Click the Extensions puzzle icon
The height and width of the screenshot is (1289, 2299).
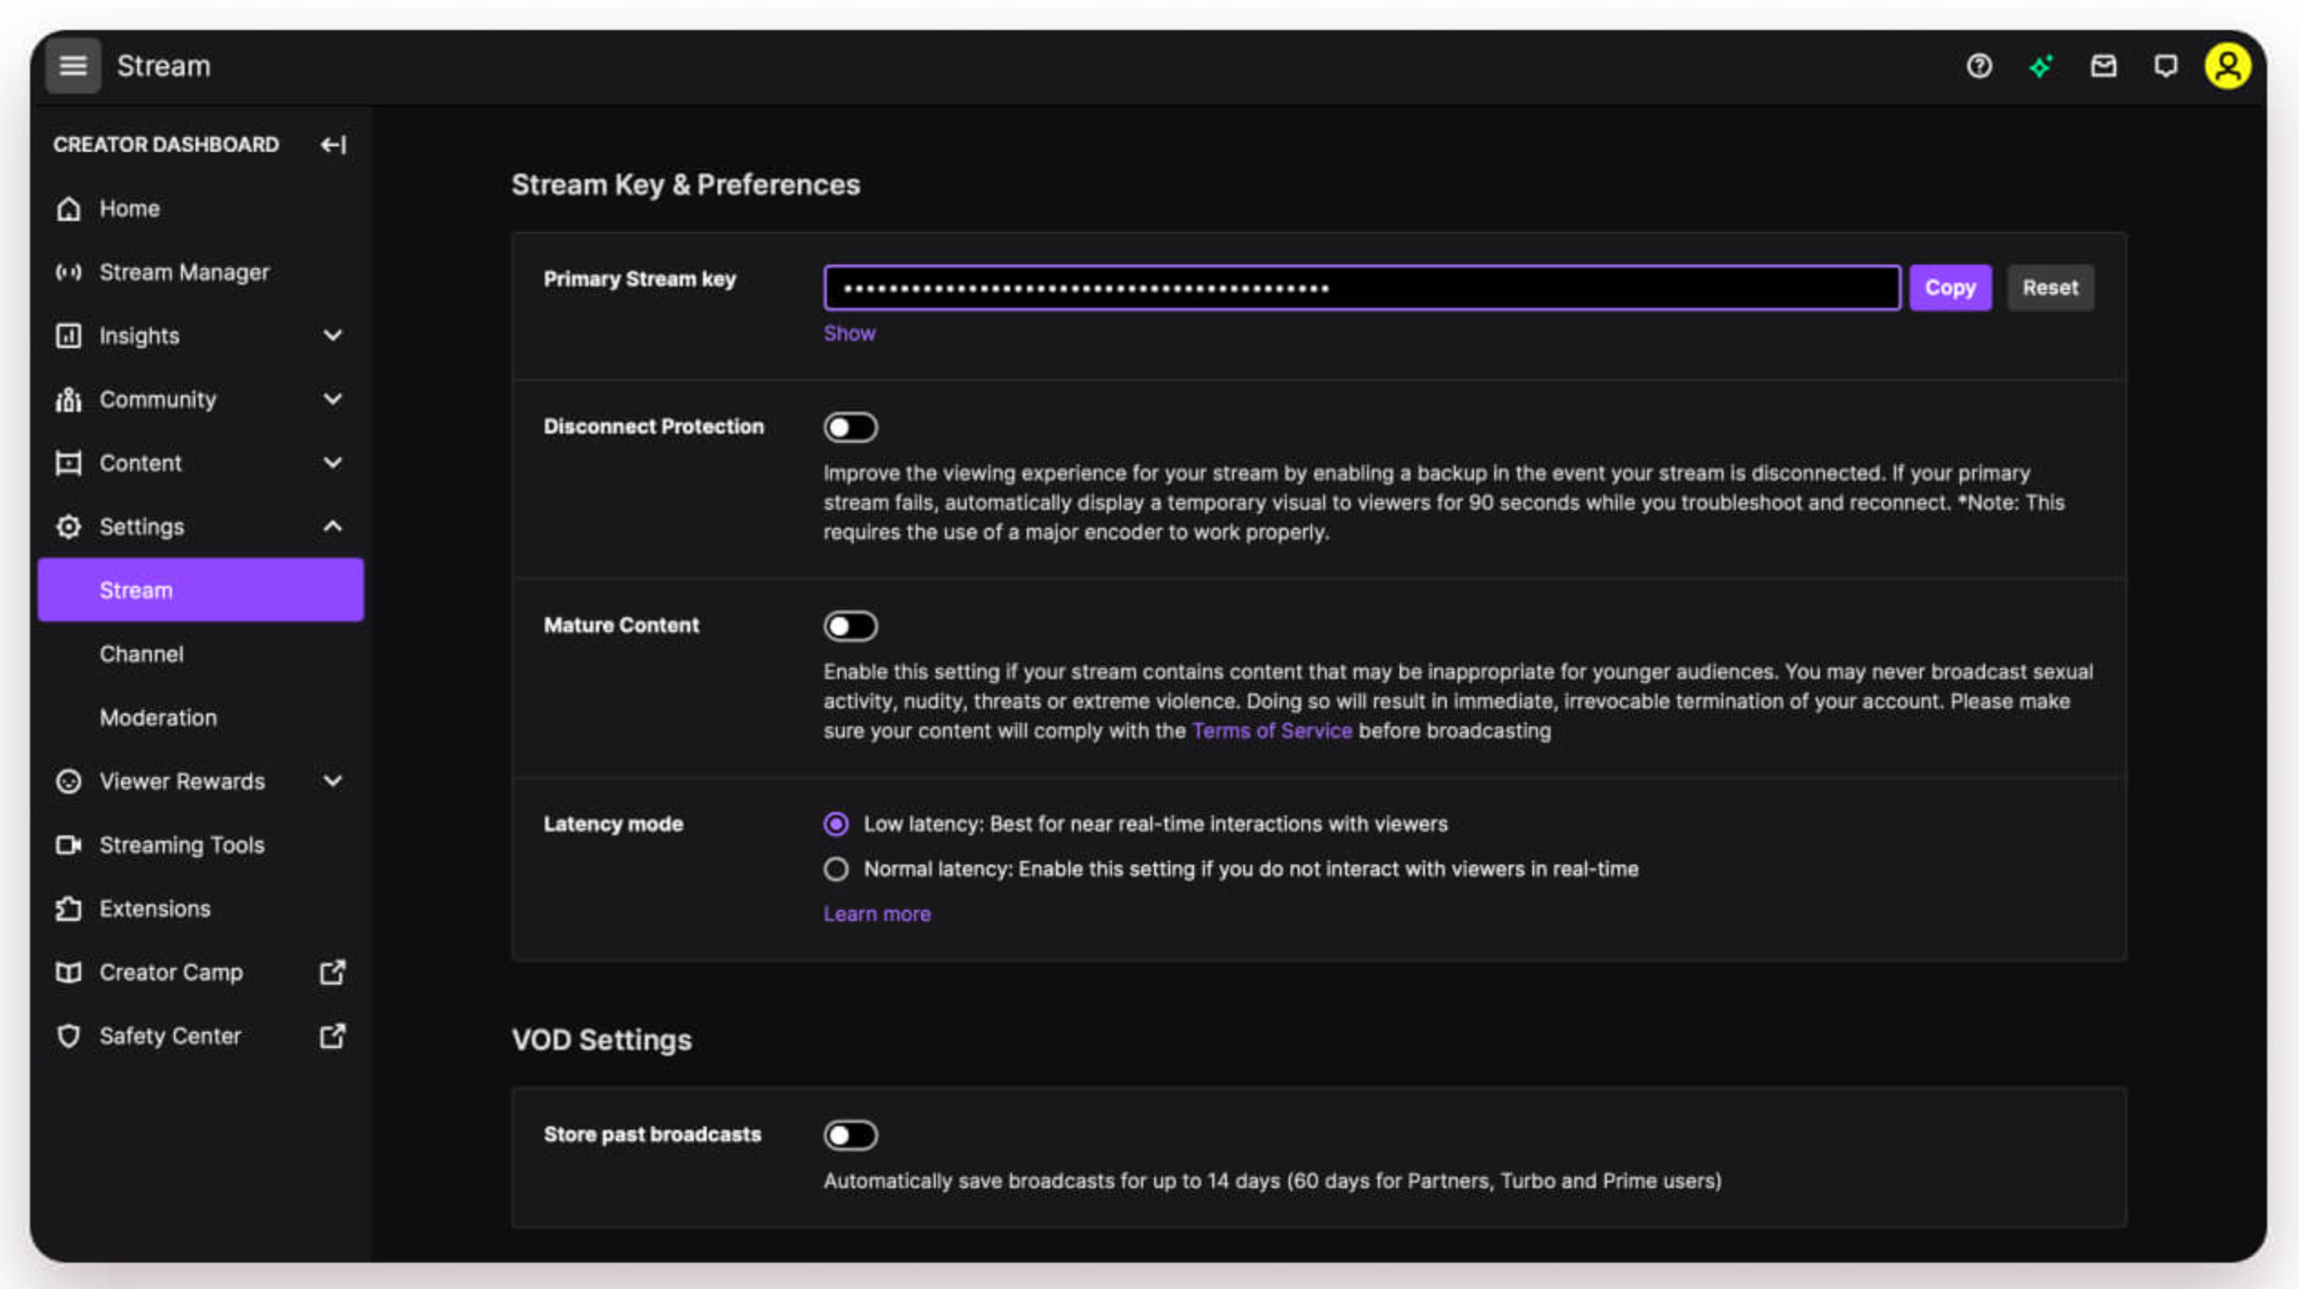68,909
